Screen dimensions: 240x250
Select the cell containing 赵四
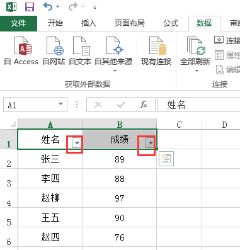50,237
